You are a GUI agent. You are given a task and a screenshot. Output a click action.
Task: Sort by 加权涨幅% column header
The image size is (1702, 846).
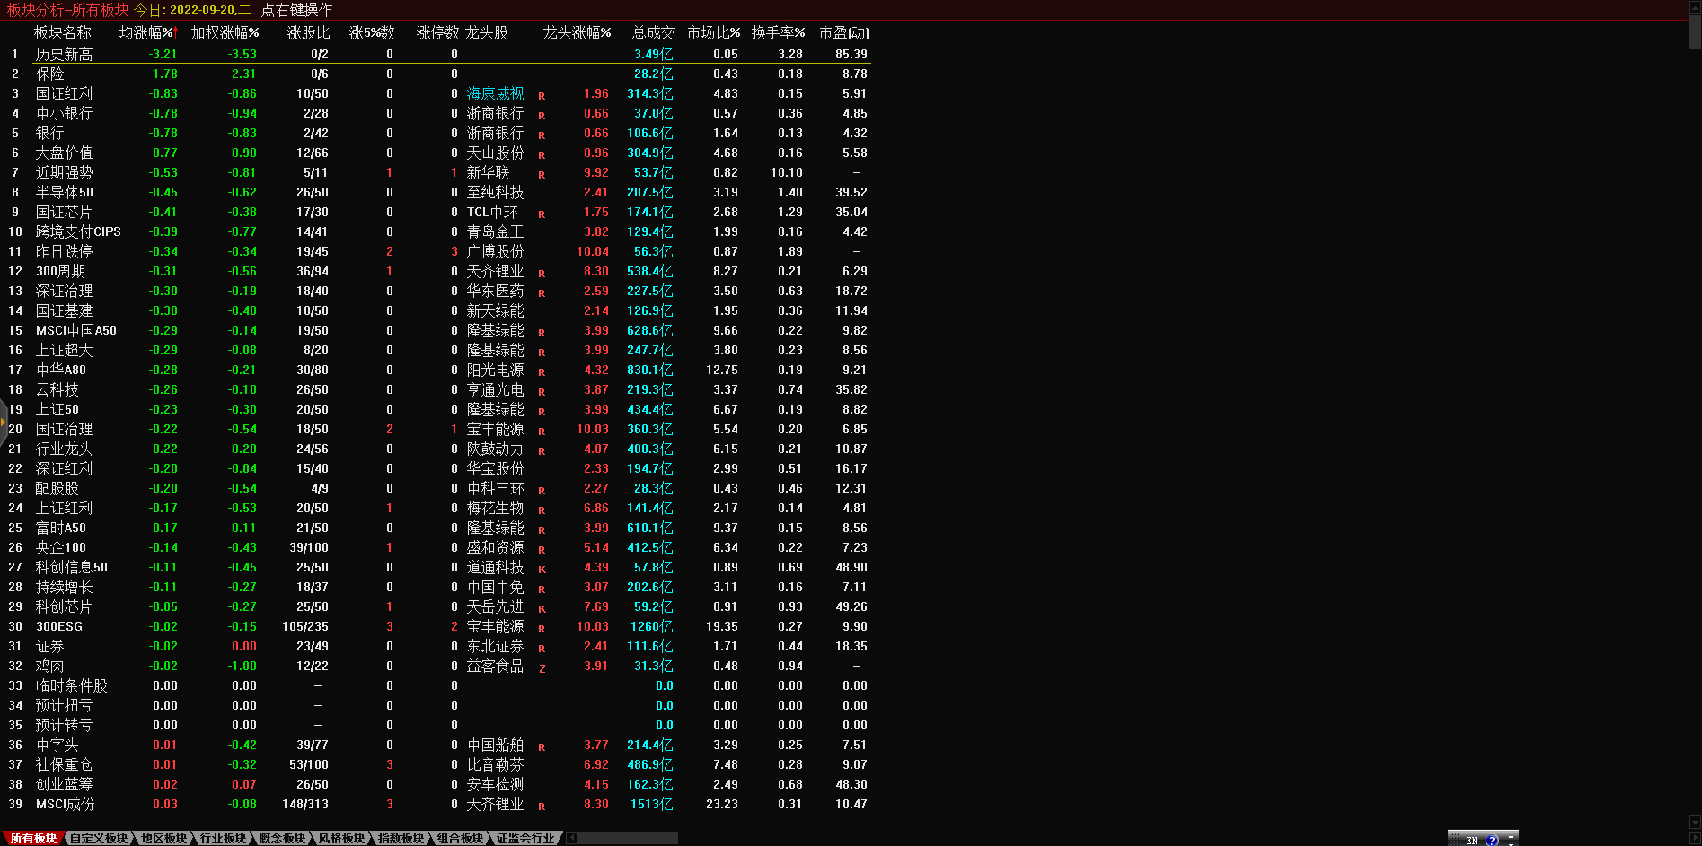(225, 32)
